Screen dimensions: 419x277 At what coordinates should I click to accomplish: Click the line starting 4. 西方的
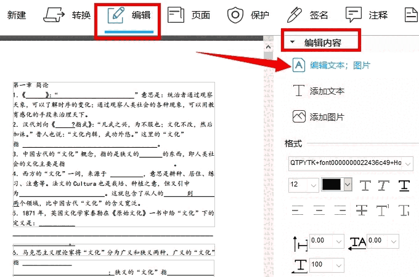click(x=113, y=174)
